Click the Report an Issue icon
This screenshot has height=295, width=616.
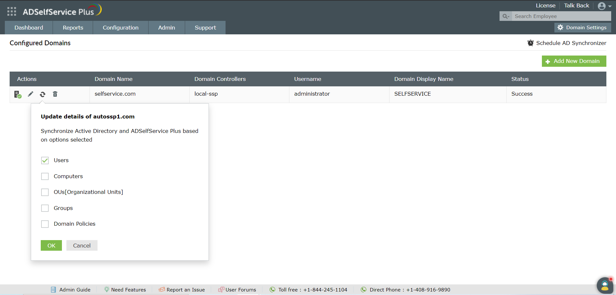point(162,290)
